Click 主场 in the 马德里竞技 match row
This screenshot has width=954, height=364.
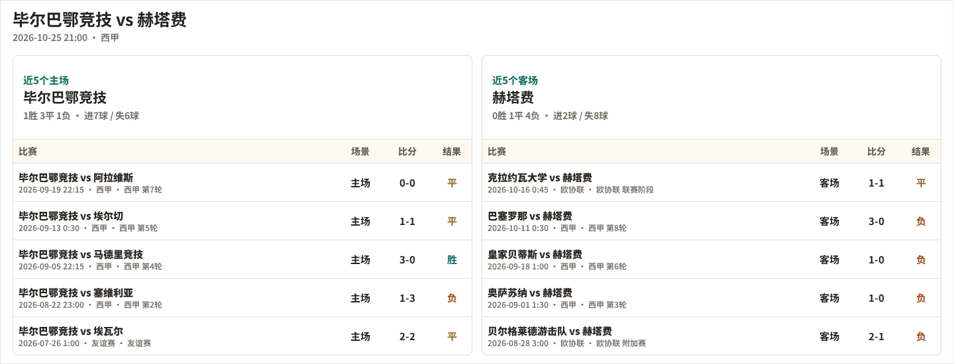360,259
